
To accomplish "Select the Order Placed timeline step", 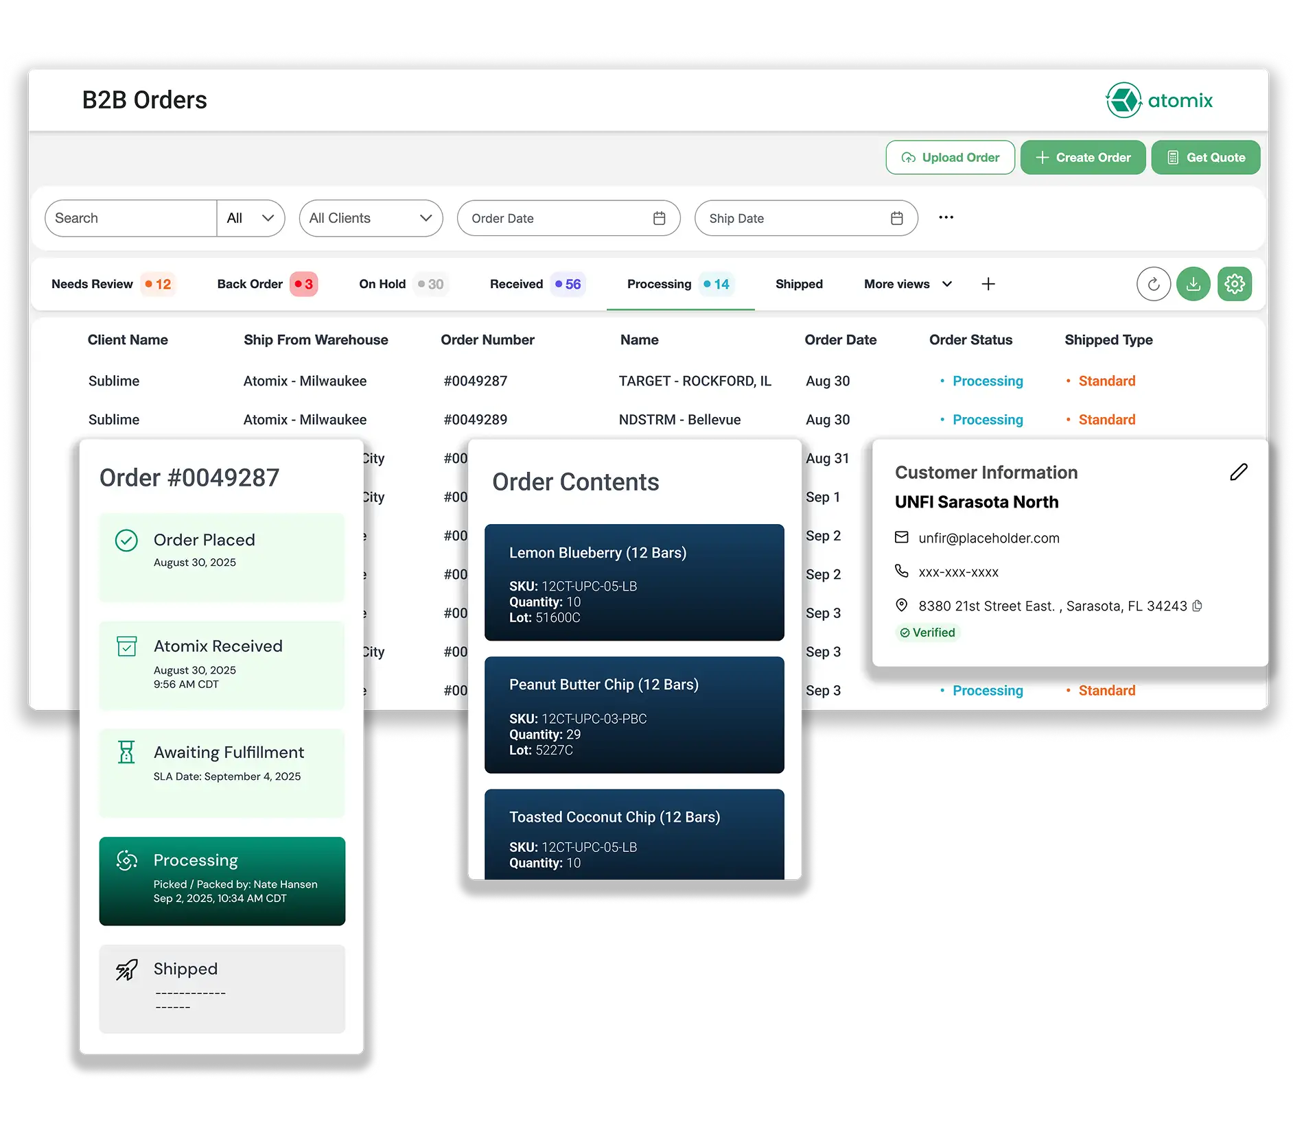I will click(x=222, y=558).
